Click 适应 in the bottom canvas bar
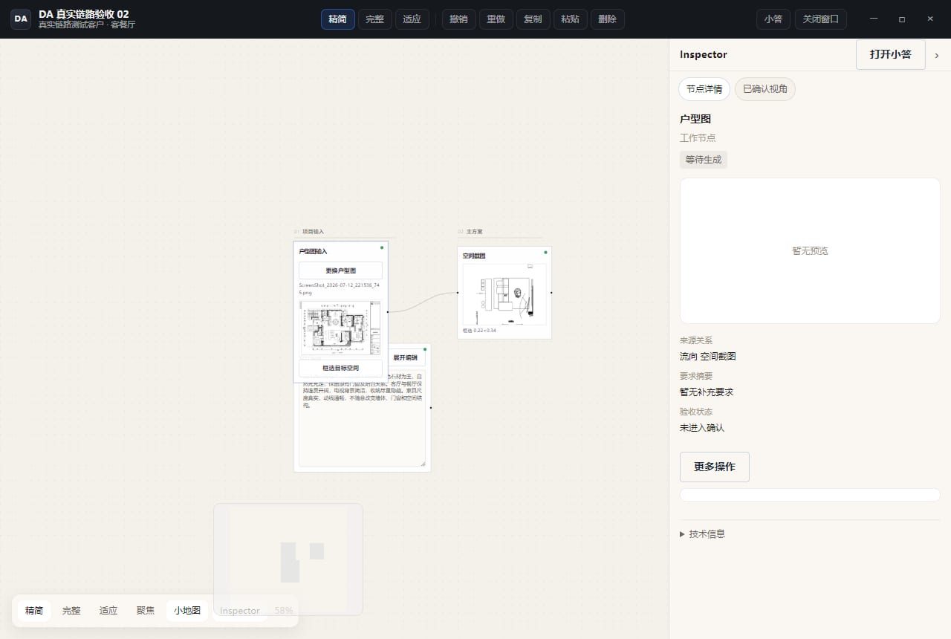The height and width of the screenshot is (639, 951). click(x=108, y=611)
